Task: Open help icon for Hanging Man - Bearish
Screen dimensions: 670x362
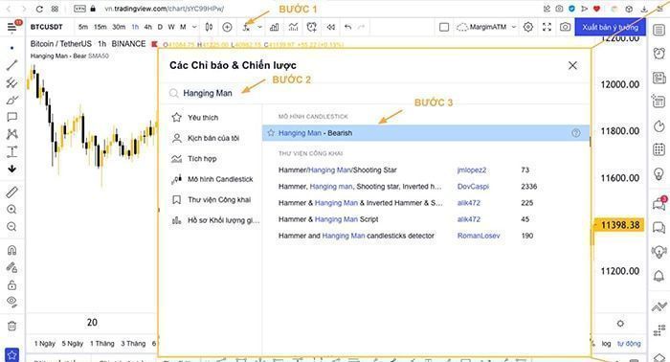Action: [576, 133]
